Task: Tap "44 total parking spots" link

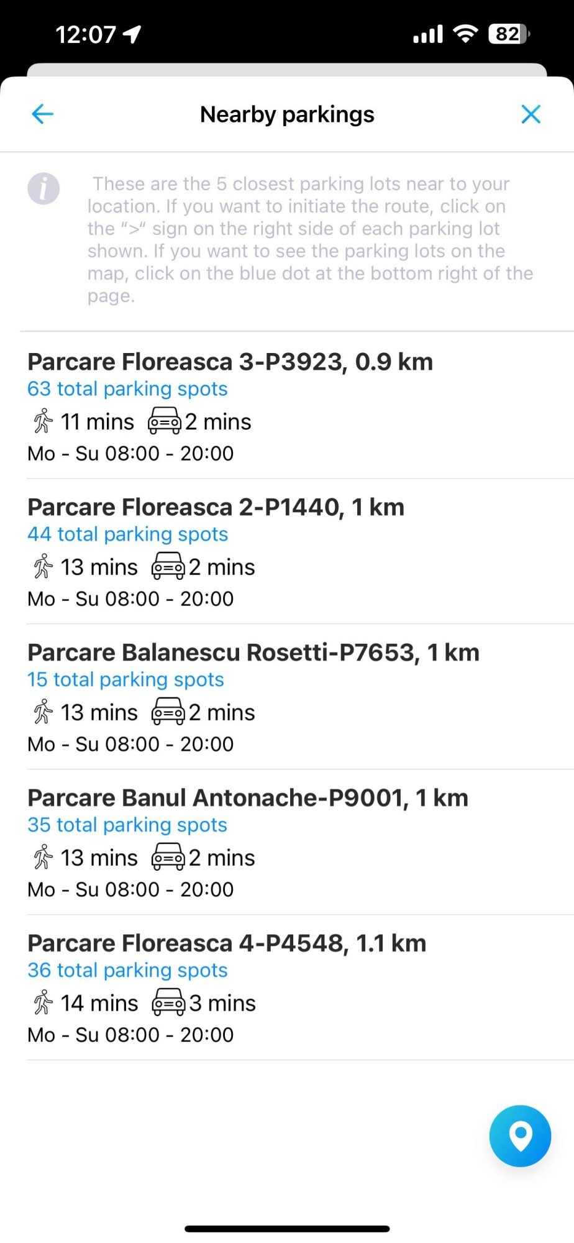Action: [x=127, y=534]
